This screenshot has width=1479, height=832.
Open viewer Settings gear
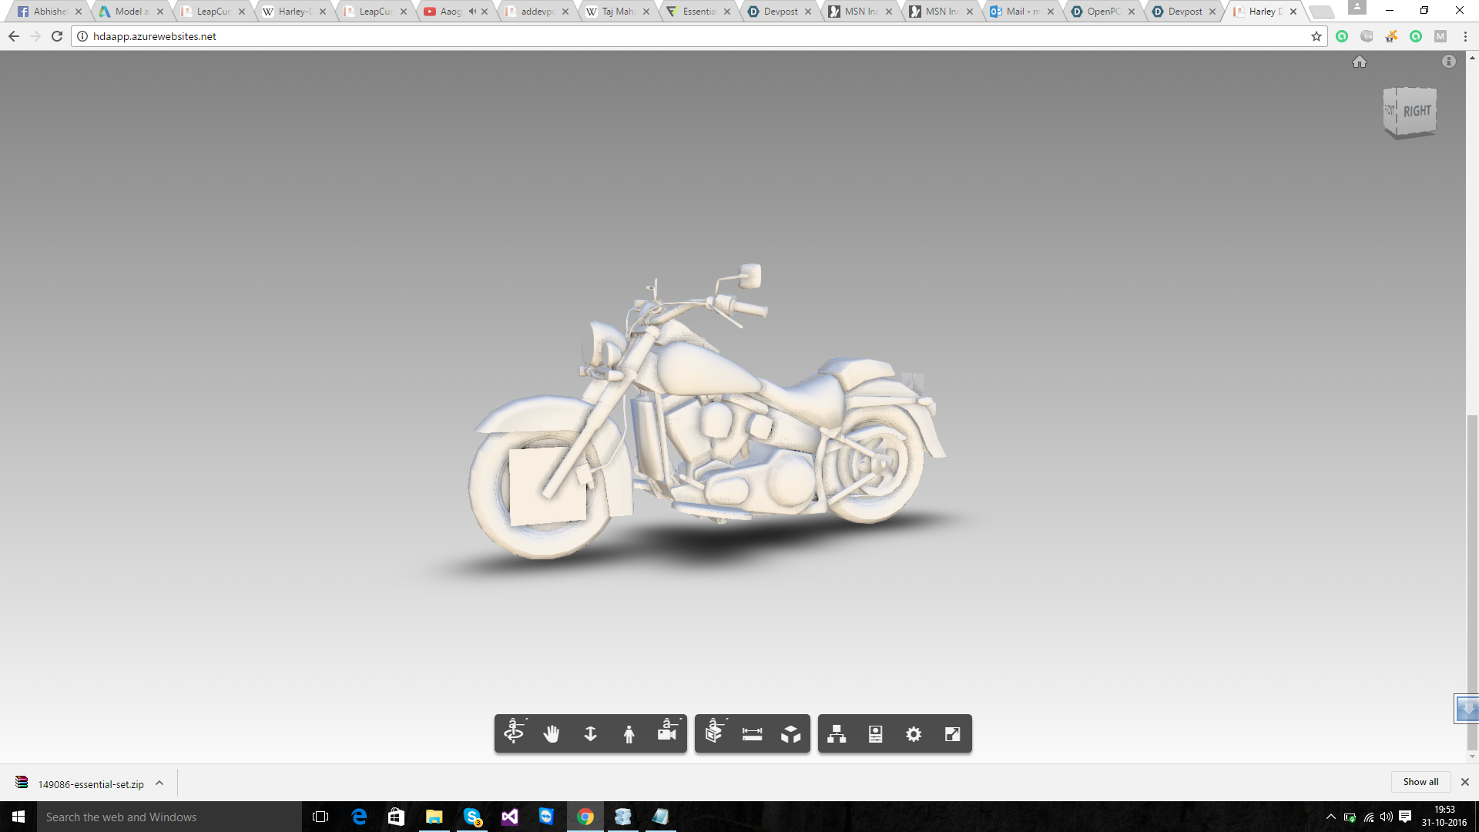pos(914,733)
